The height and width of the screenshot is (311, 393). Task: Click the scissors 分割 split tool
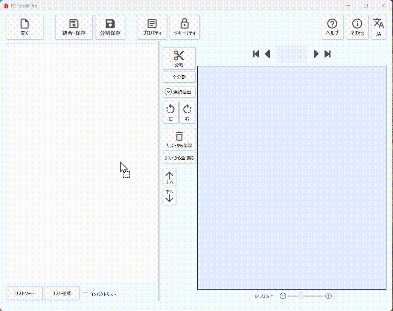(179, 58)
